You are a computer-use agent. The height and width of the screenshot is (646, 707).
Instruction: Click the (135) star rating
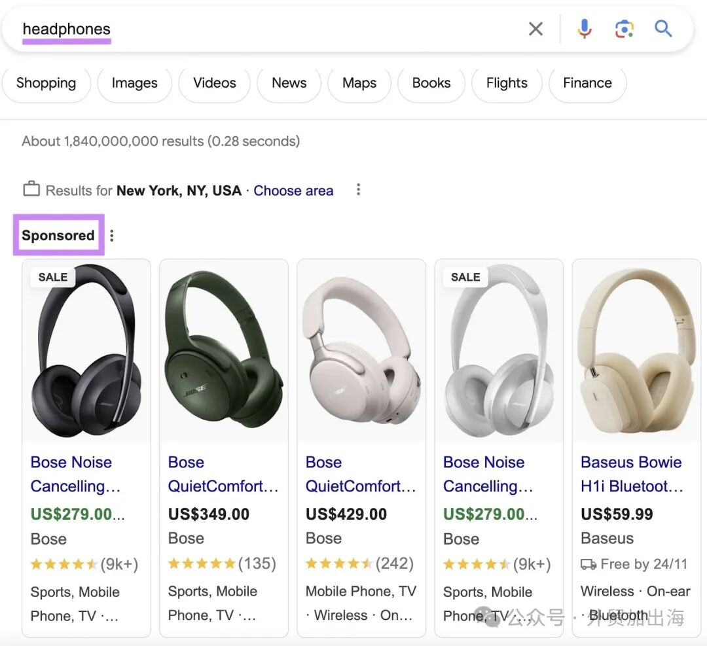point(222,564)
